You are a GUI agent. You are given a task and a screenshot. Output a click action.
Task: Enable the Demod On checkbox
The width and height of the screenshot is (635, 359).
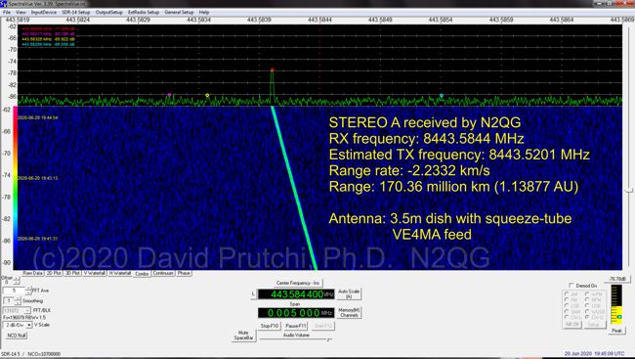point(571,286)
